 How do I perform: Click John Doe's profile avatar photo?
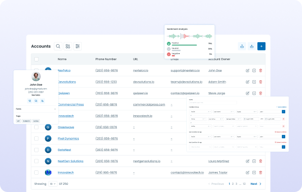(x=36, y=76)
